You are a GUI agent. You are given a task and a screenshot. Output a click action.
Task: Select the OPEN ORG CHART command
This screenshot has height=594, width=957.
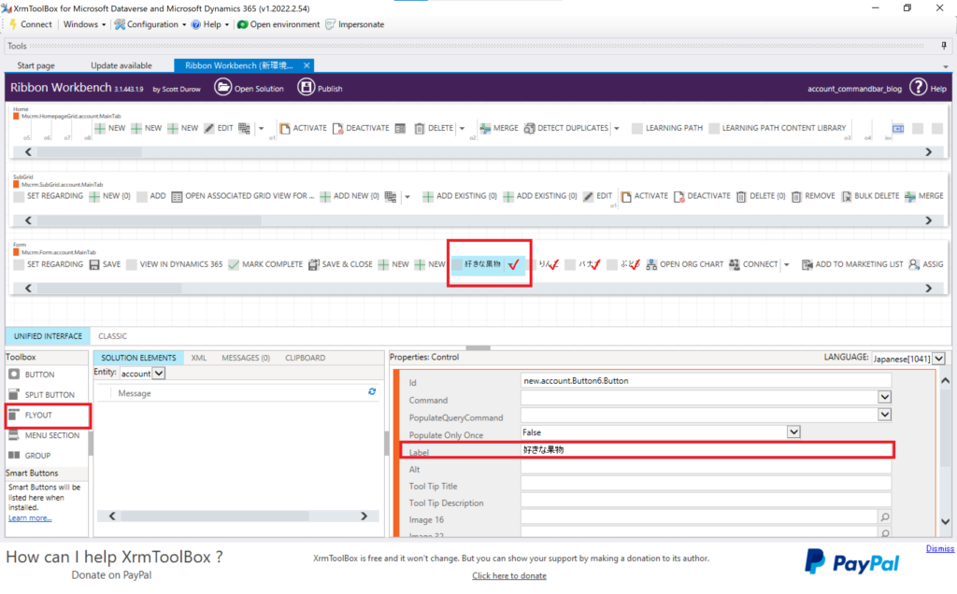pyautogui.click(x=685, y=264)
